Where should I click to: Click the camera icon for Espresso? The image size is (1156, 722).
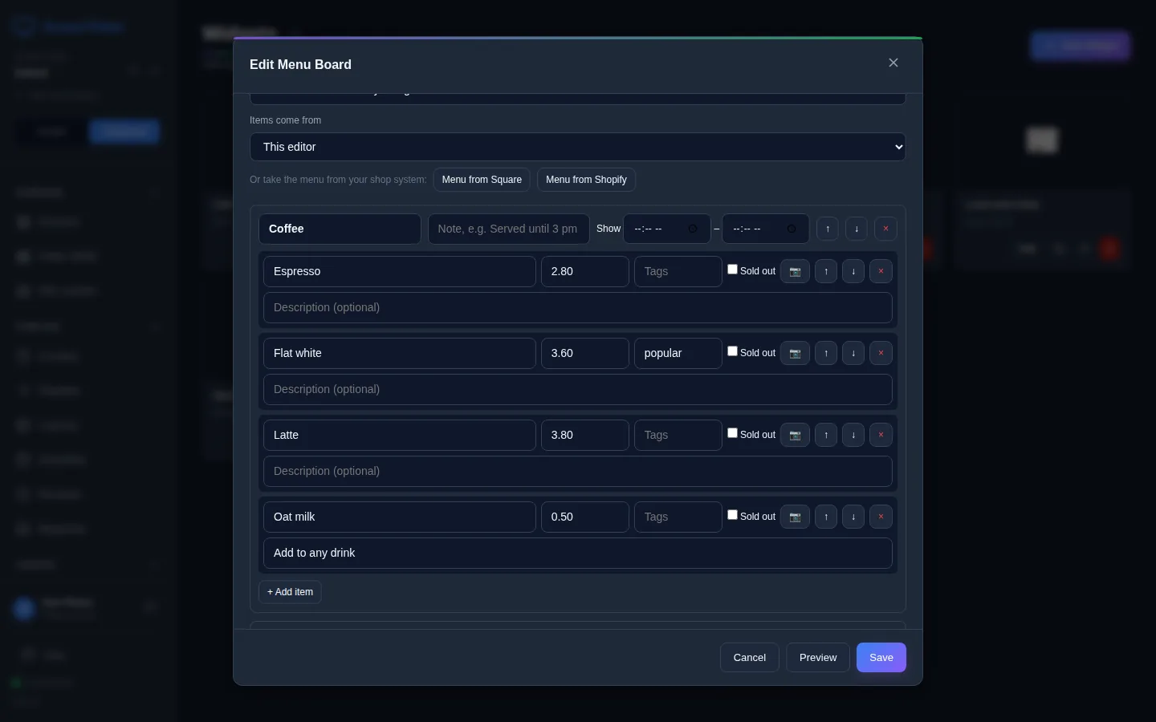[795, 271]
